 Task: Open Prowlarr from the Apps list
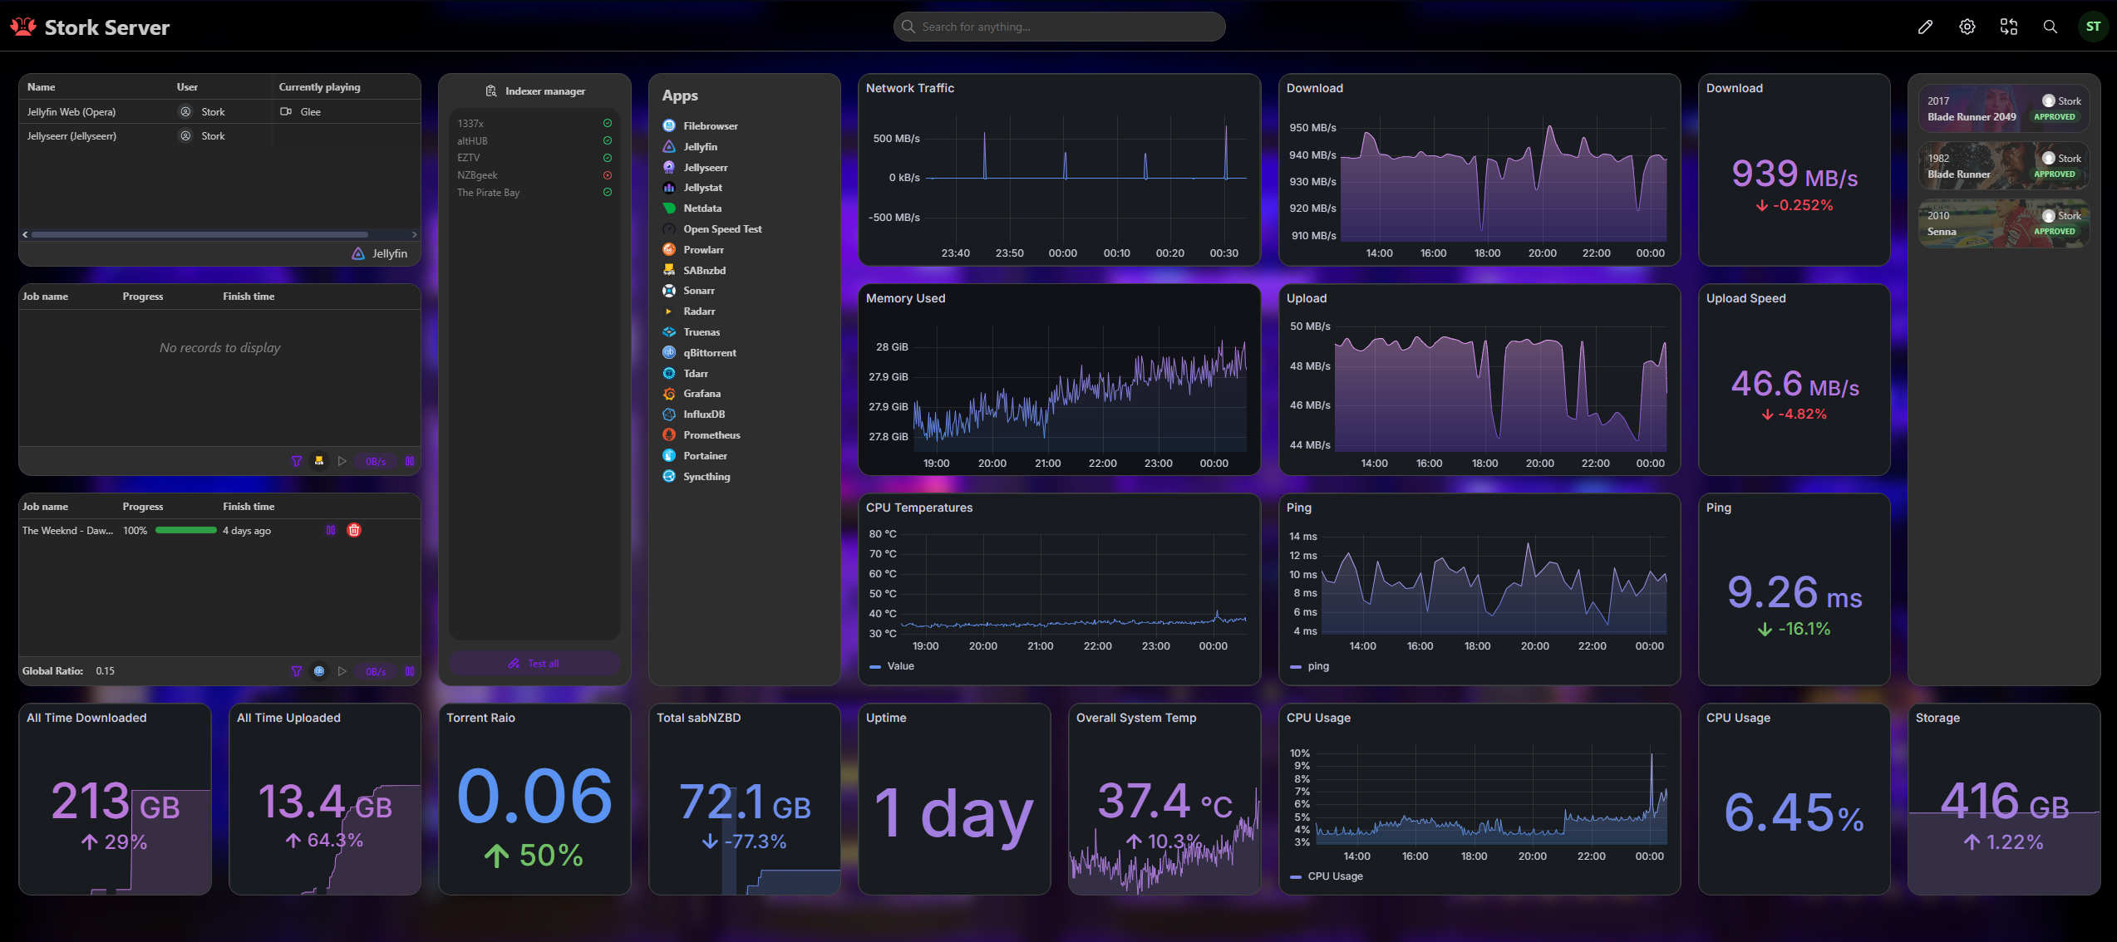[x=693, y=250]
